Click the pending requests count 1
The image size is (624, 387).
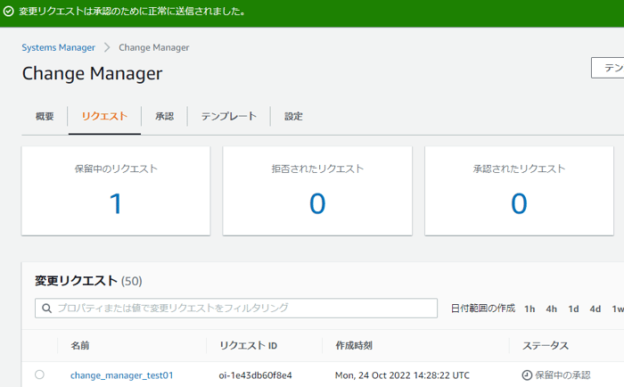(116, 204)
